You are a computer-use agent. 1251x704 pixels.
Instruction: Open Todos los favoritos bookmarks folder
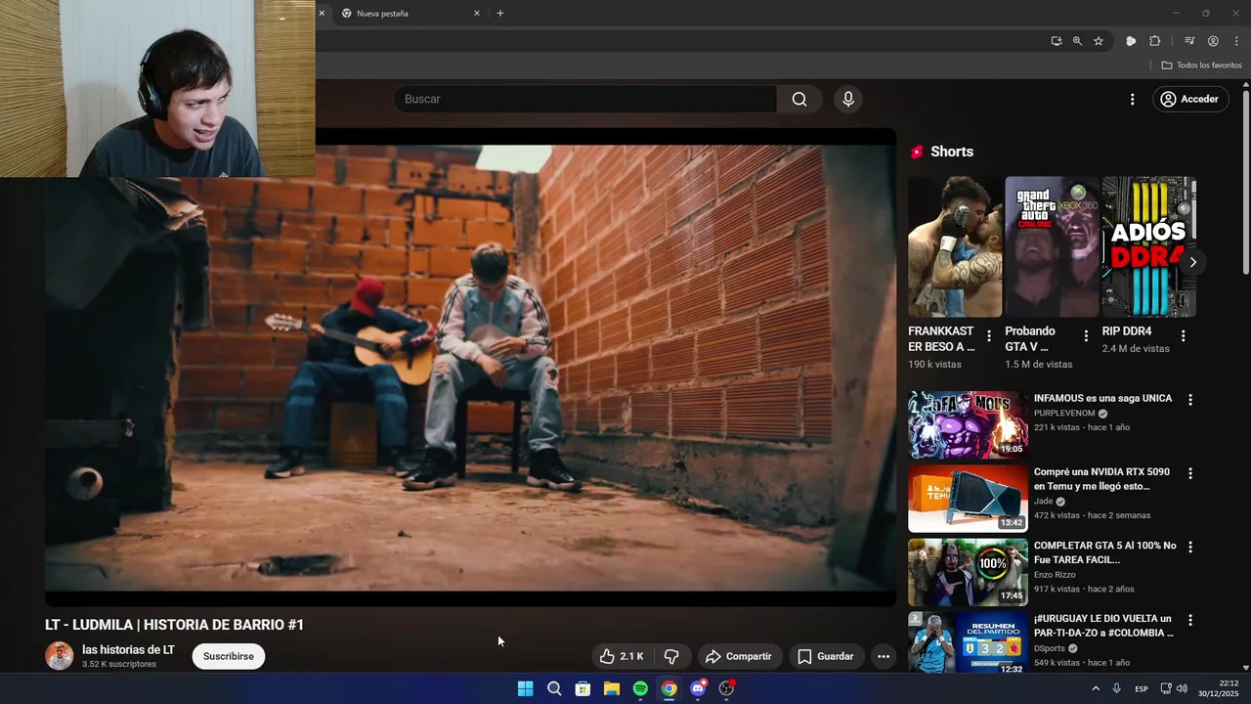pyautogui.click(x=1201, y=65)
